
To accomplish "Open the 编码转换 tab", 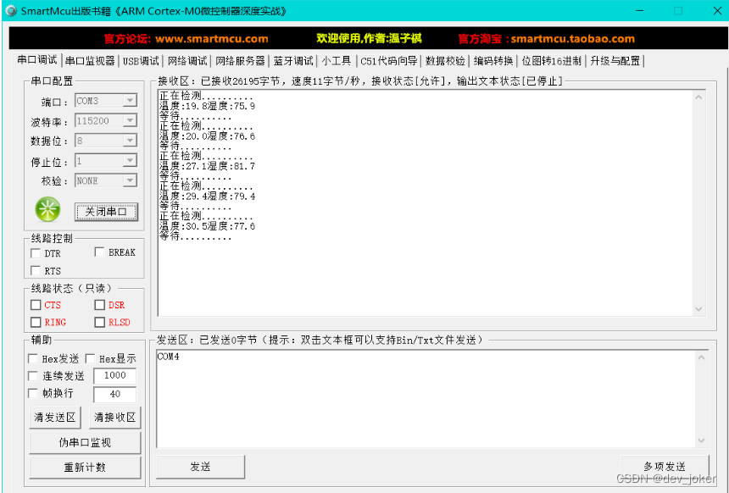I will (493, 61).
